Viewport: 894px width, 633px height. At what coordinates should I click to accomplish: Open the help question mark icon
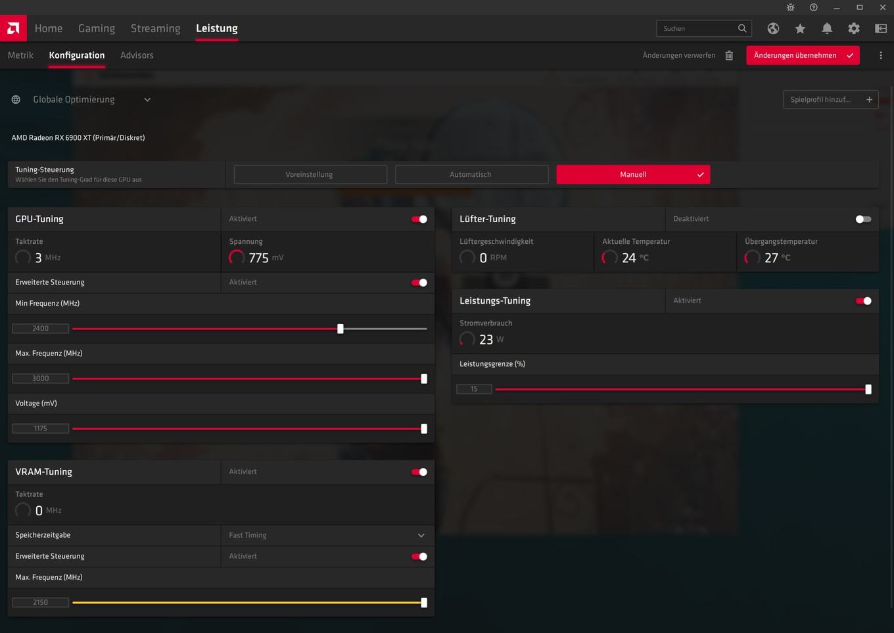(x=814, y=7)
